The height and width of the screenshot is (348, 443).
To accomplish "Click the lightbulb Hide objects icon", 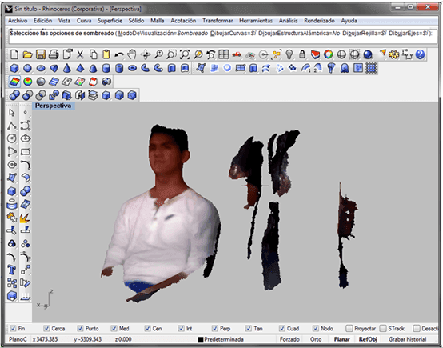I will click(289, 54).
